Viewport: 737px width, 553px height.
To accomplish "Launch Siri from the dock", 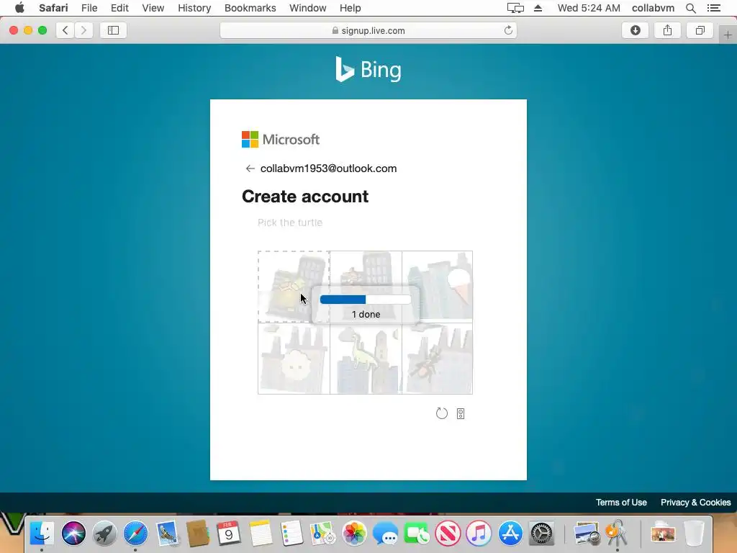I will click(x=73, y=534).
